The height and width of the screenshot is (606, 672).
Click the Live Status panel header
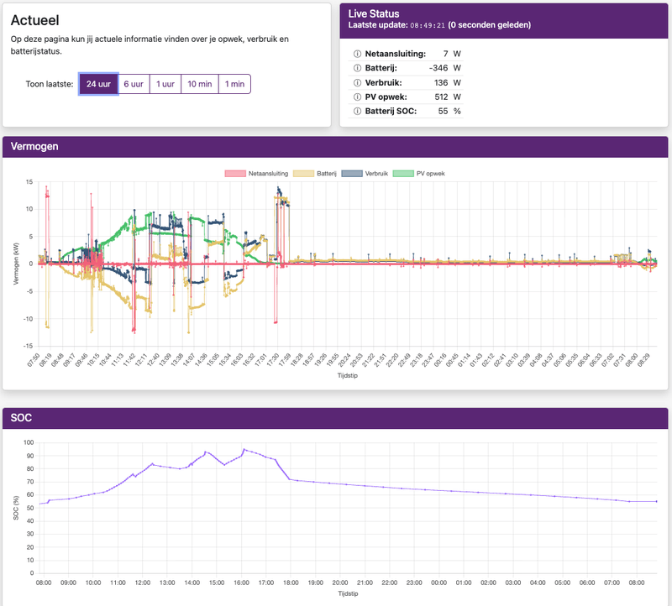pos(503,20)
